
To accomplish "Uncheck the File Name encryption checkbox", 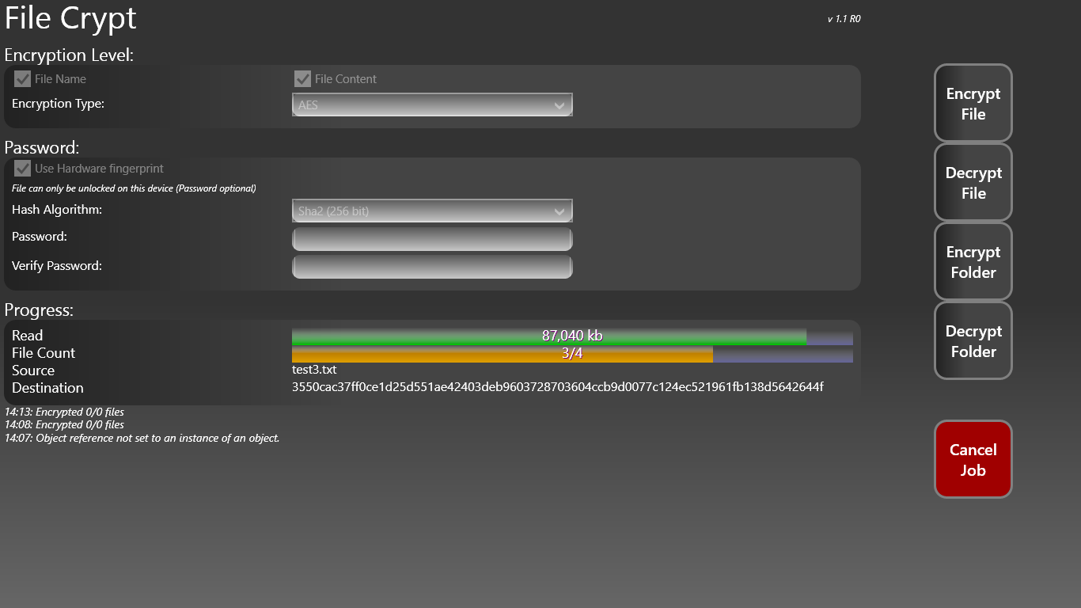I will (x=22, y=78).
